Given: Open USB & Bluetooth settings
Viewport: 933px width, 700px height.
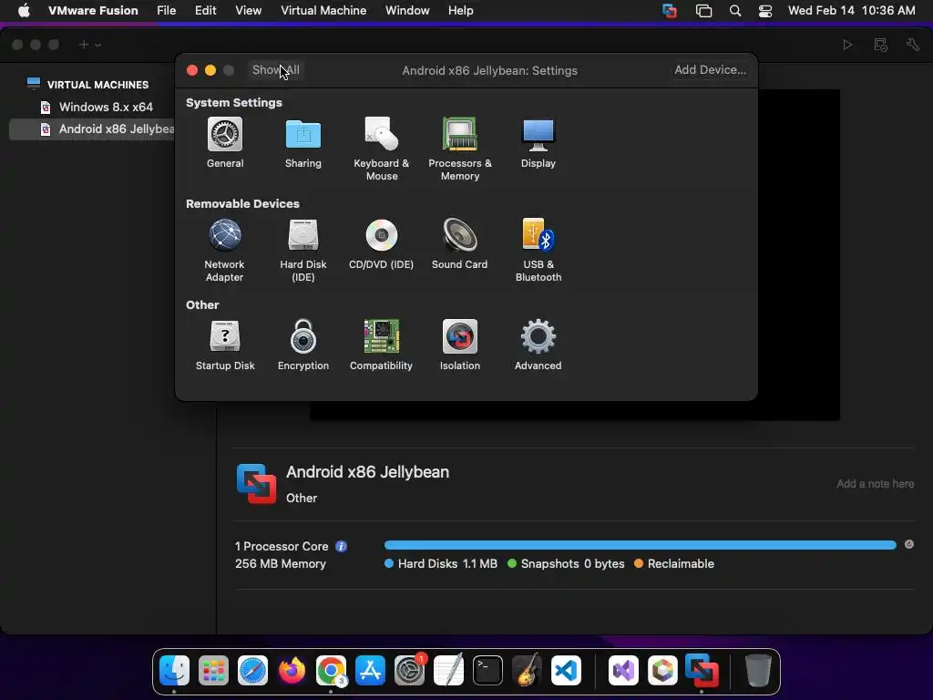Looking at the screenshot, I should click(538, 250).
